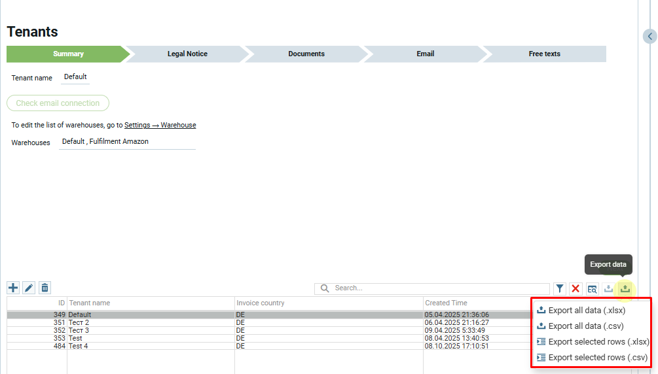The width and height of the screenshot is (658, 374).
Task: Click the highlighted Export data icon
Action: coord(625,288)
